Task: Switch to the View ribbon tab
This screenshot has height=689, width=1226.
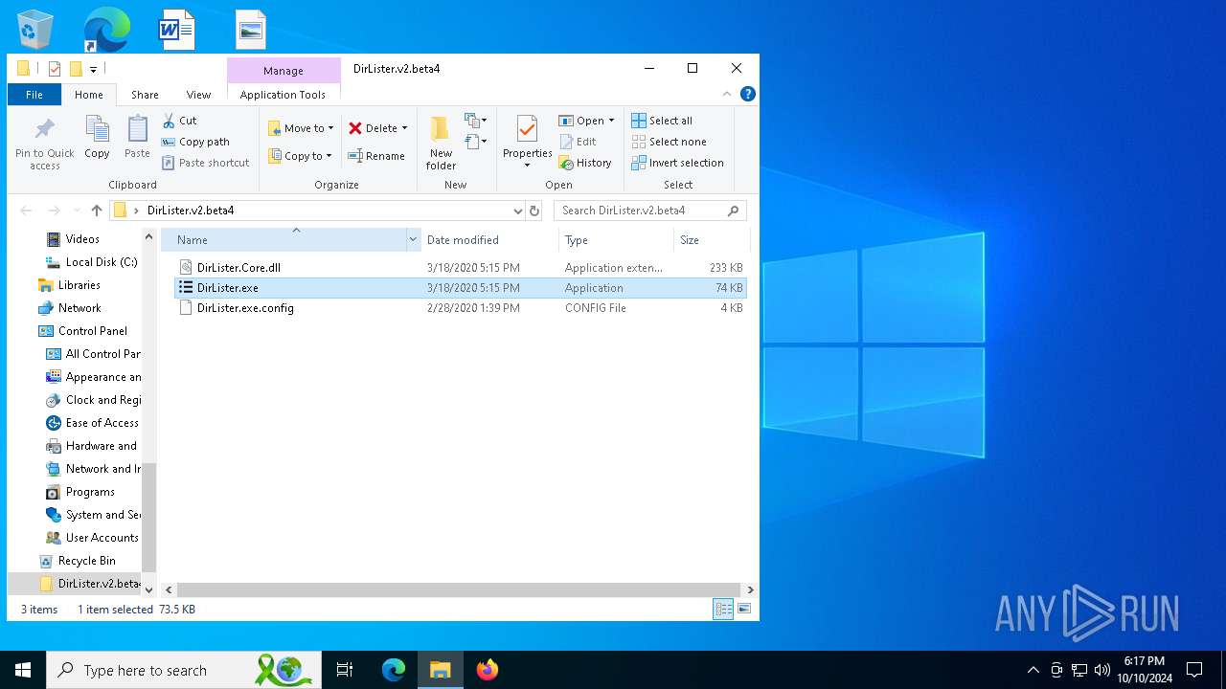Action: (x=198, y=95)
